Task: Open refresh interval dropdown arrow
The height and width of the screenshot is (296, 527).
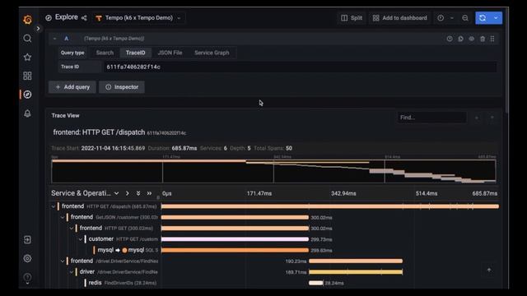Action: coord(496,18)
